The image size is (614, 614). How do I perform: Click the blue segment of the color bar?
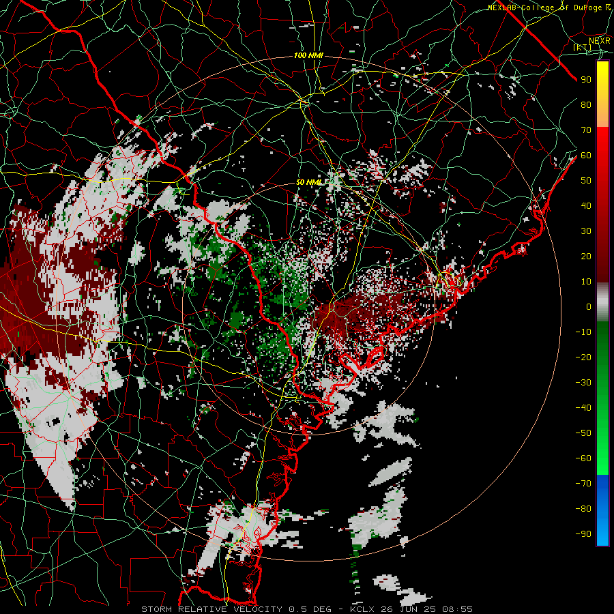coord(602,510)
